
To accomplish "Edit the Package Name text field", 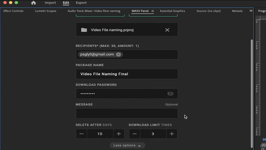I will pos(127,74).
